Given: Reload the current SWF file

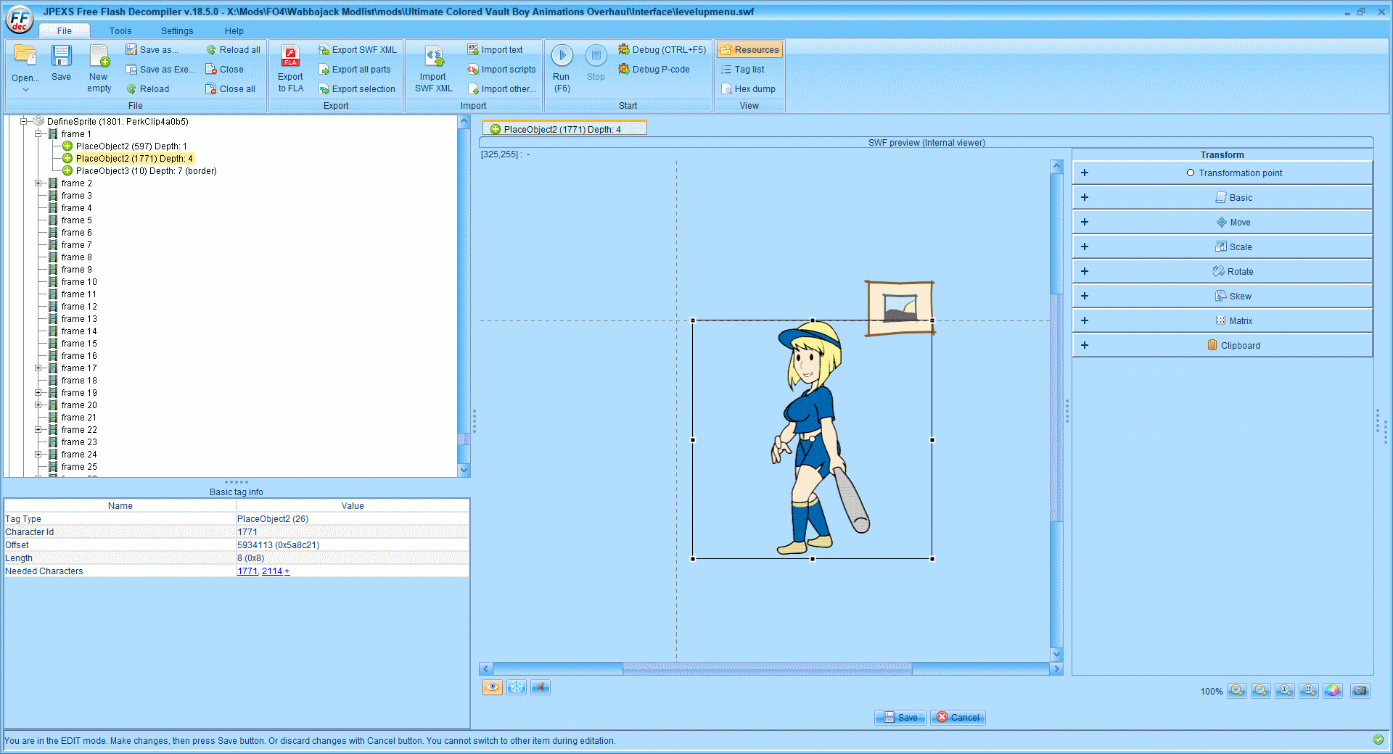Looking at the screenshot, I should [x=148, y=89].
